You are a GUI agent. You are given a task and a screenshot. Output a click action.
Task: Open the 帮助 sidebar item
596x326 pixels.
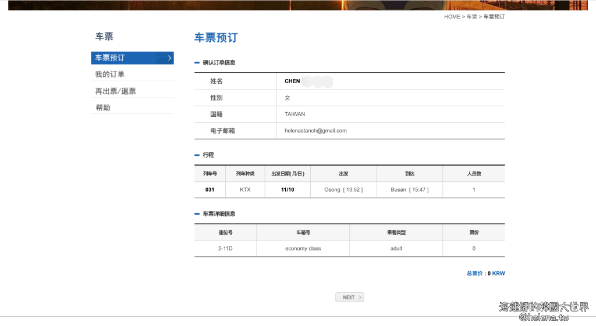(x=103, y=108)
